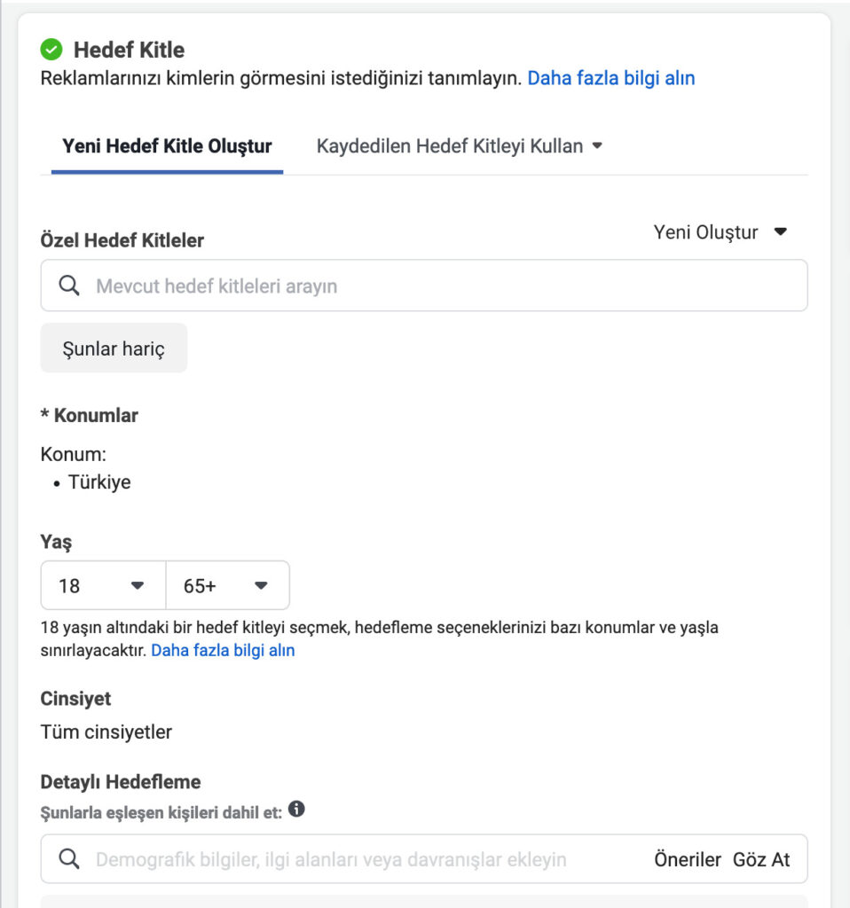Screen dimensions: 850x908
Task: Open Daha fazla bilgi alın link near header
Action: [611, 78]
